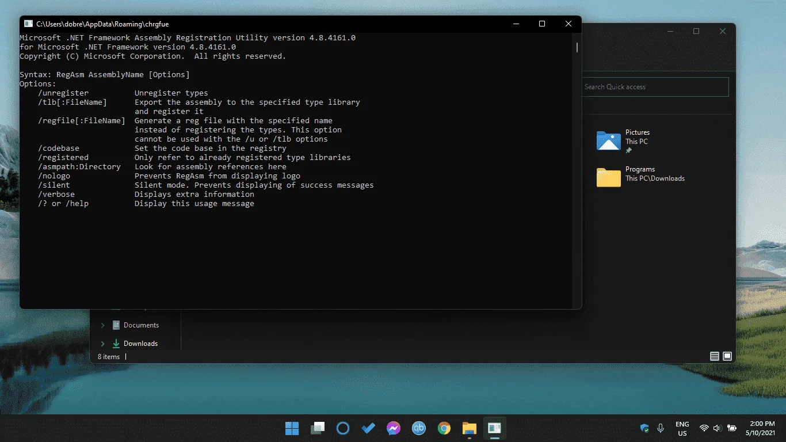Minimize the File Explorer window
The width and height of the screenshot is (786, 442).
click(670, 31)
